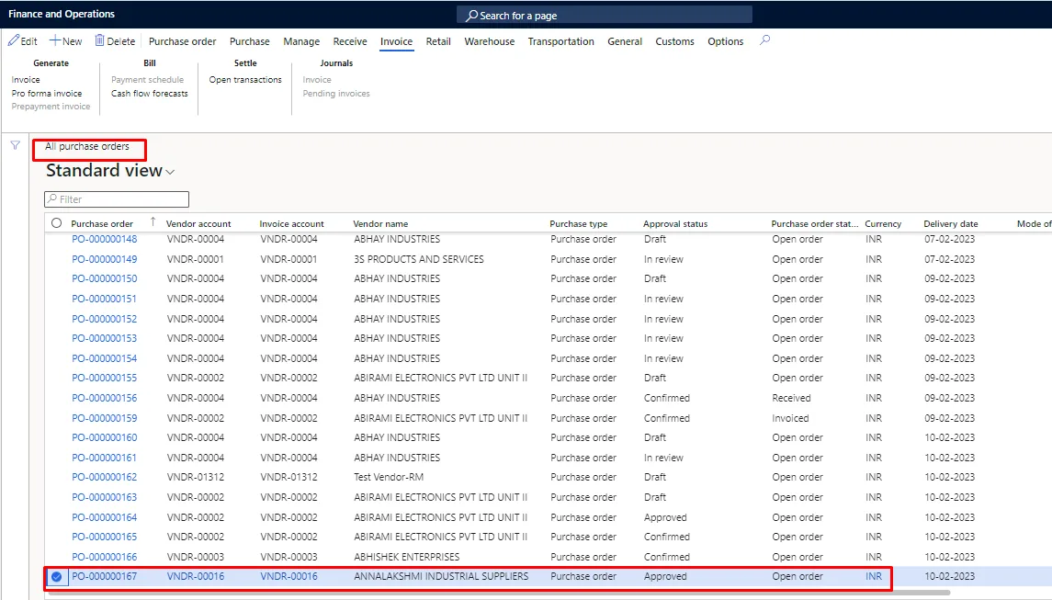Screen dimensions: 1052x600
Task: Click the Invoice account column header
Action: (x=292, y=224)
